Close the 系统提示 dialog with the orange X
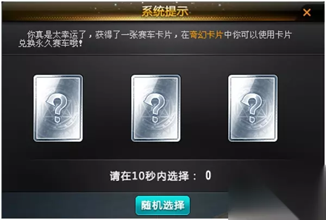 (x=307, y=12)
